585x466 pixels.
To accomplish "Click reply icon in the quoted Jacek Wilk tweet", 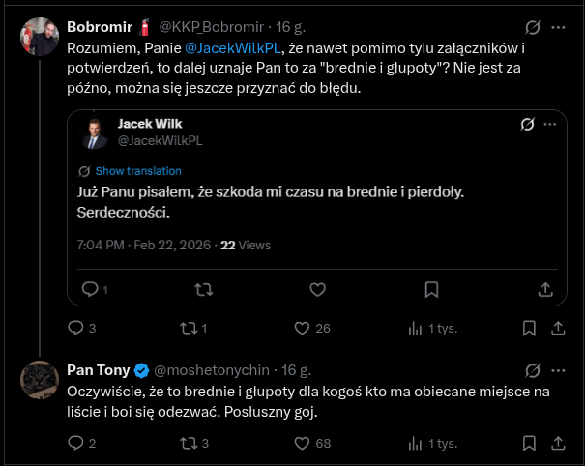I will 90,288.
